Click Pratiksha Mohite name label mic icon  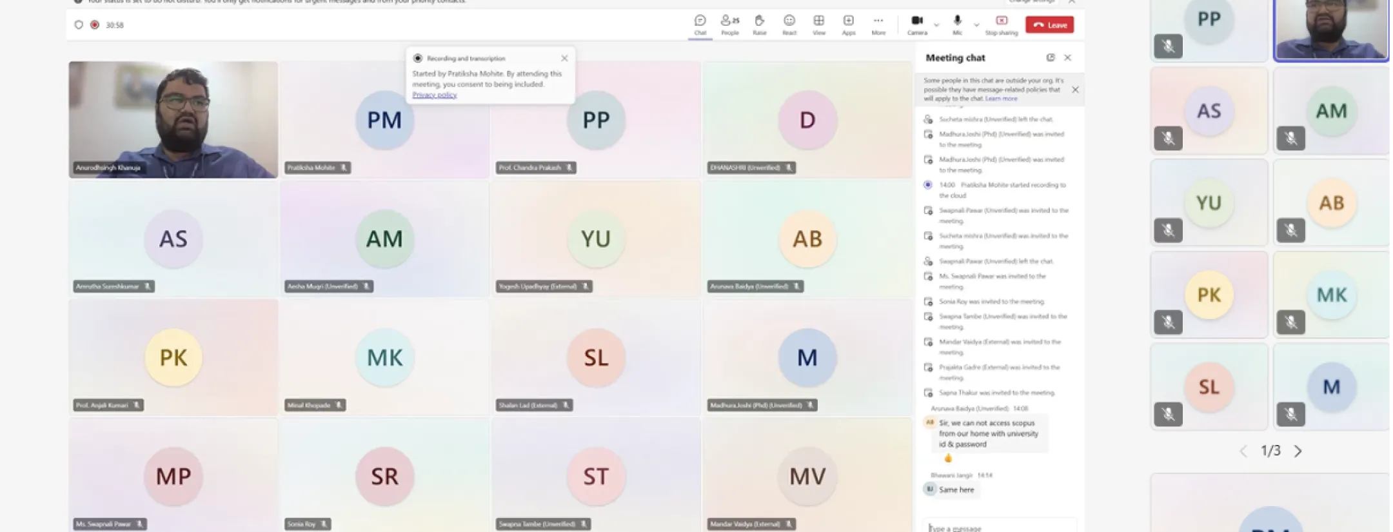pos(344,168)
